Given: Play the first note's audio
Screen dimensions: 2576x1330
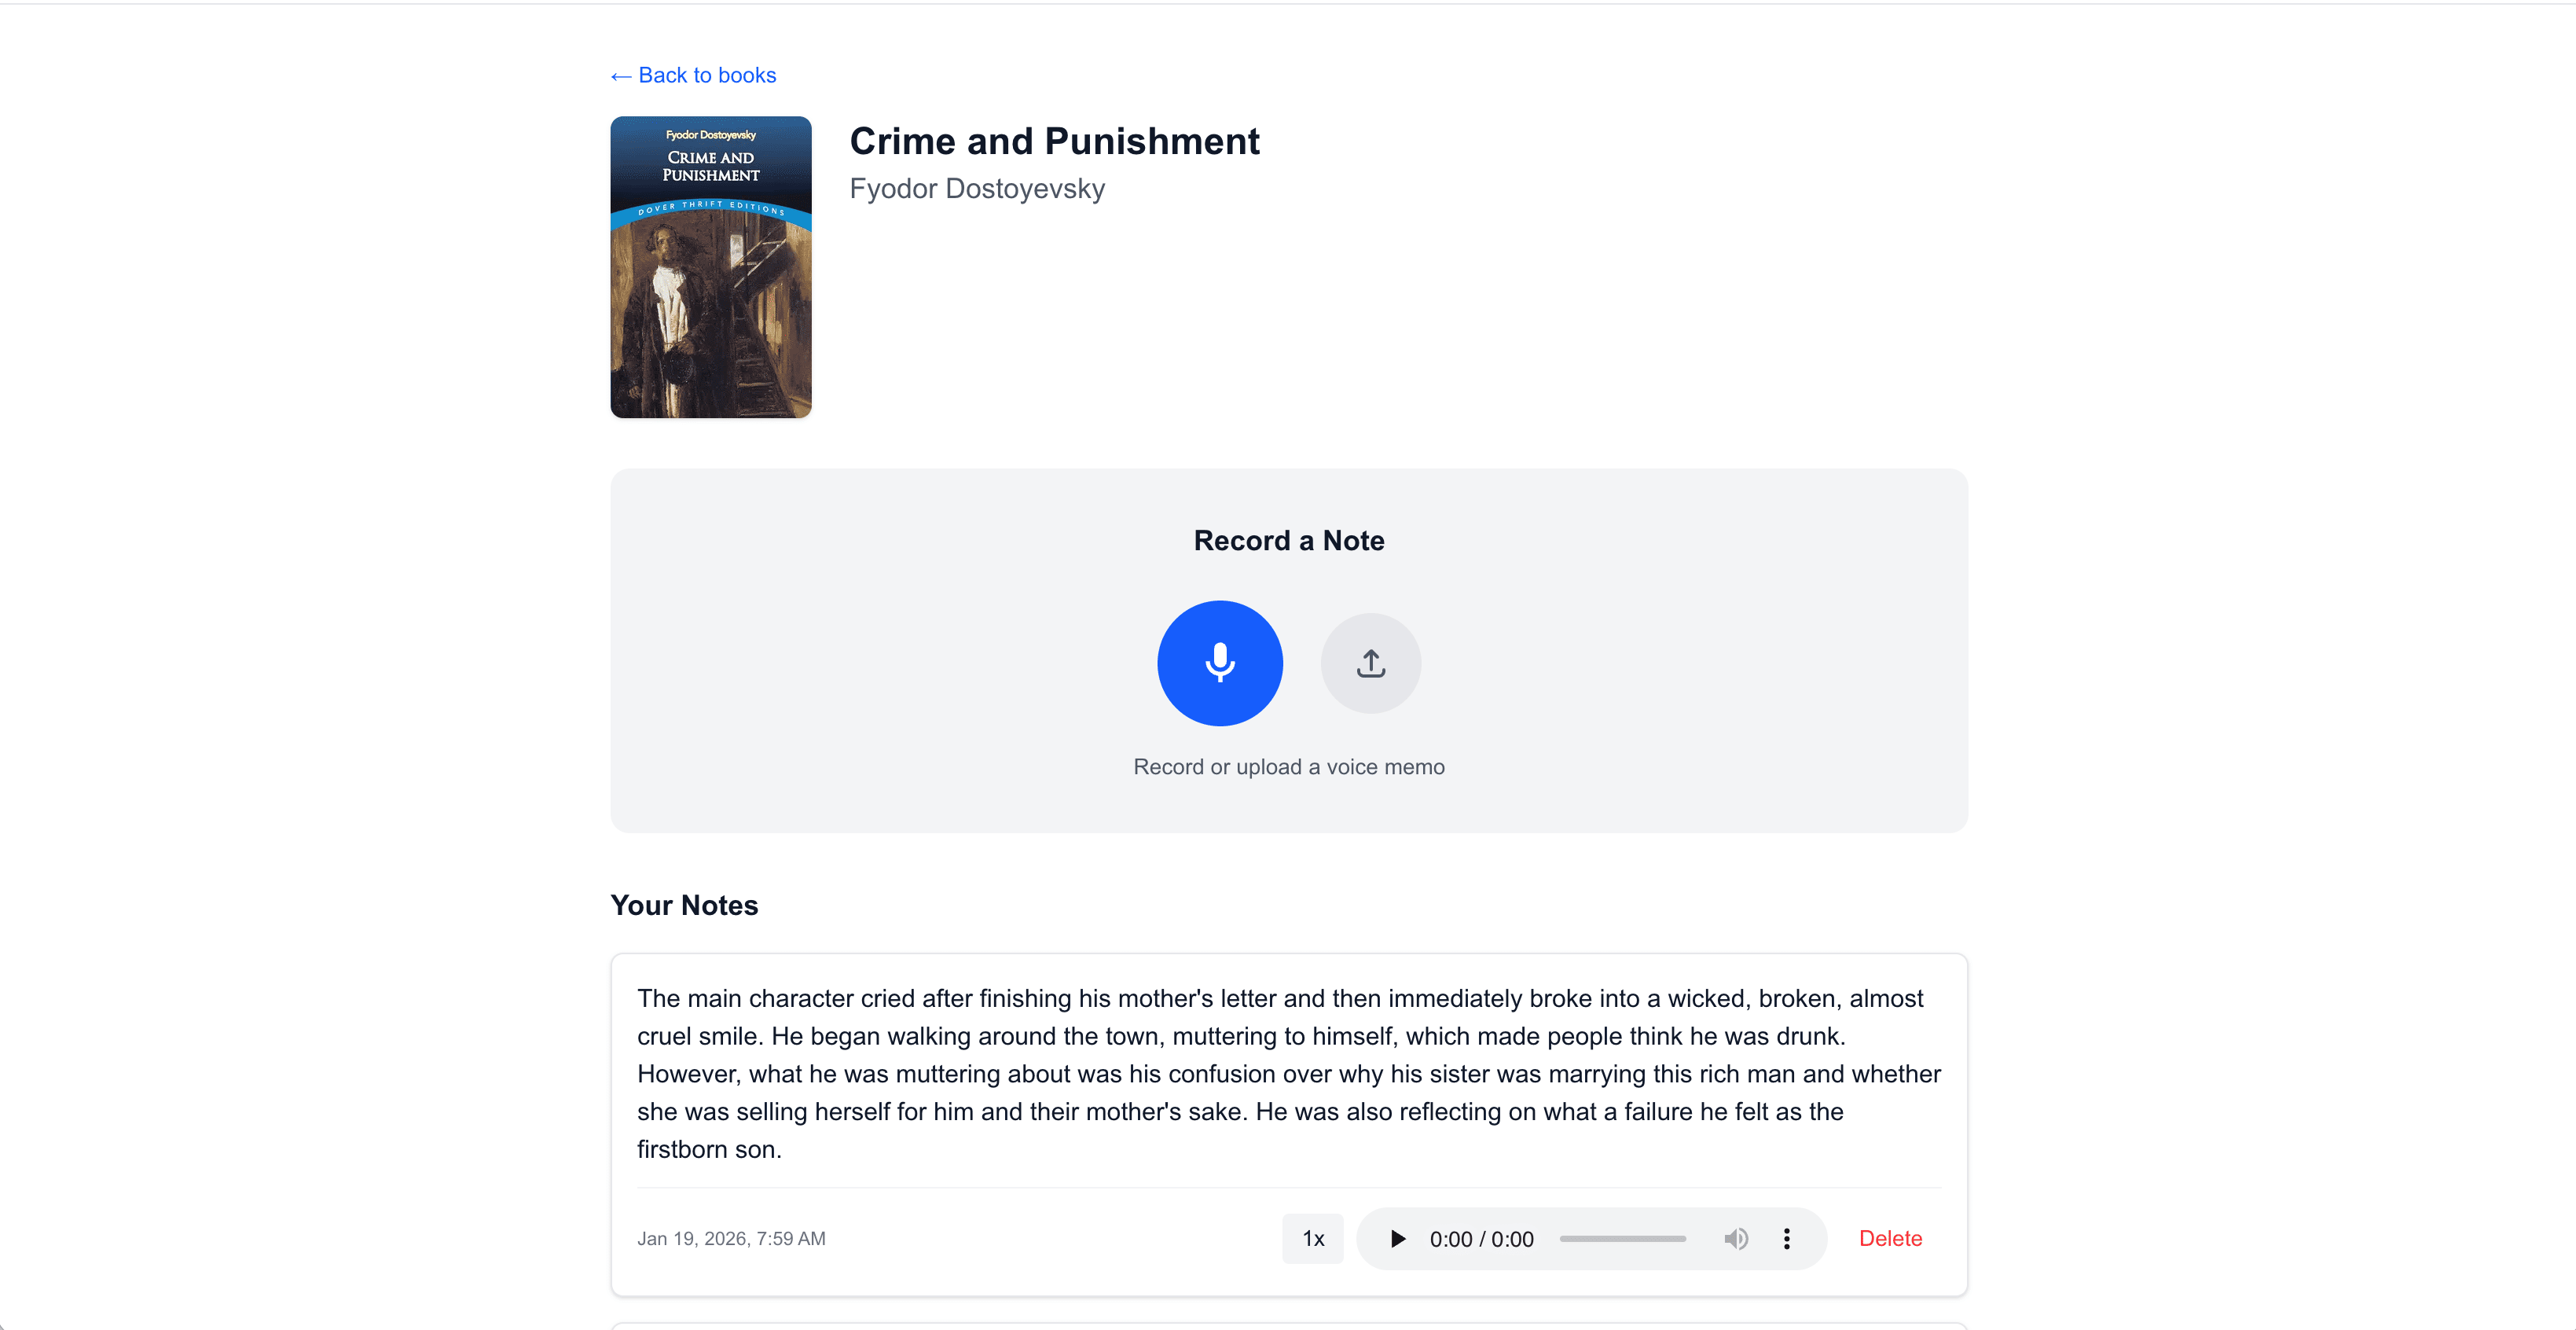Looking at the screenshot, I should (1397, 1239).
